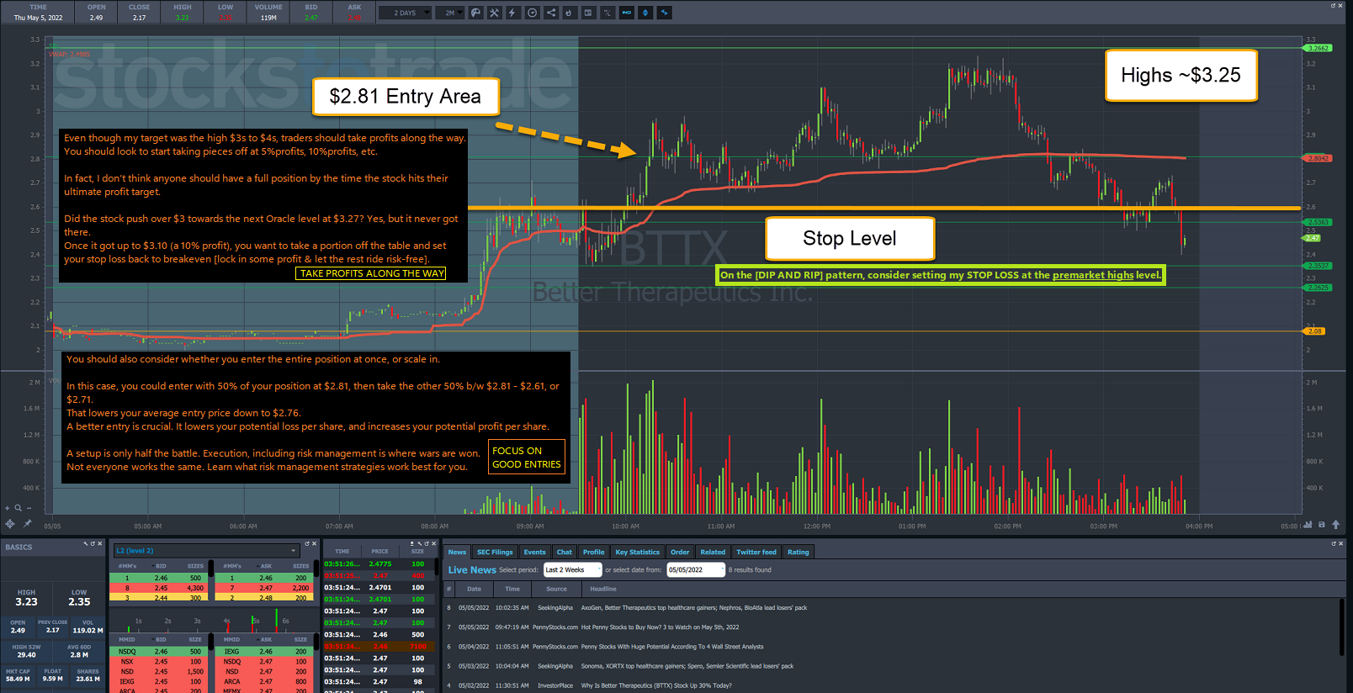This screenshot has width=1353, height=693.
Task: Open the Rating tab
Action: [799, 553]
